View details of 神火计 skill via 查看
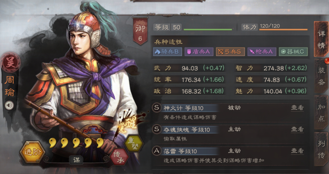This screenshot has width=329, height=174. click(x=297, y=108)
